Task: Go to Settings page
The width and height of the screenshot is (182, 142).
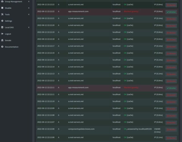Action: coord(8,21)
